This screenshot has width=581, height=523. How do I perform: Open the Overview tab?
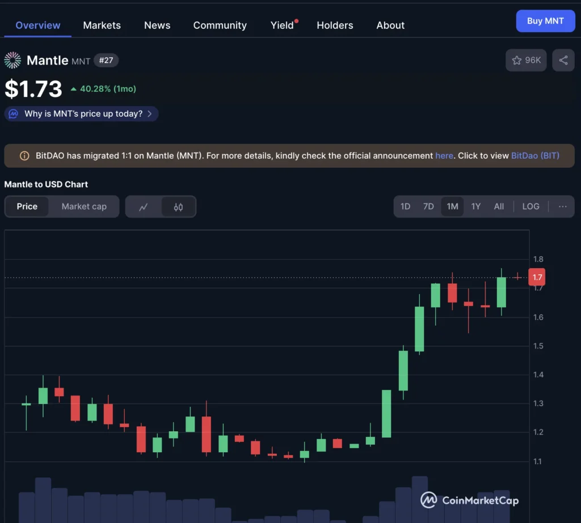click(x=38, y=25)
